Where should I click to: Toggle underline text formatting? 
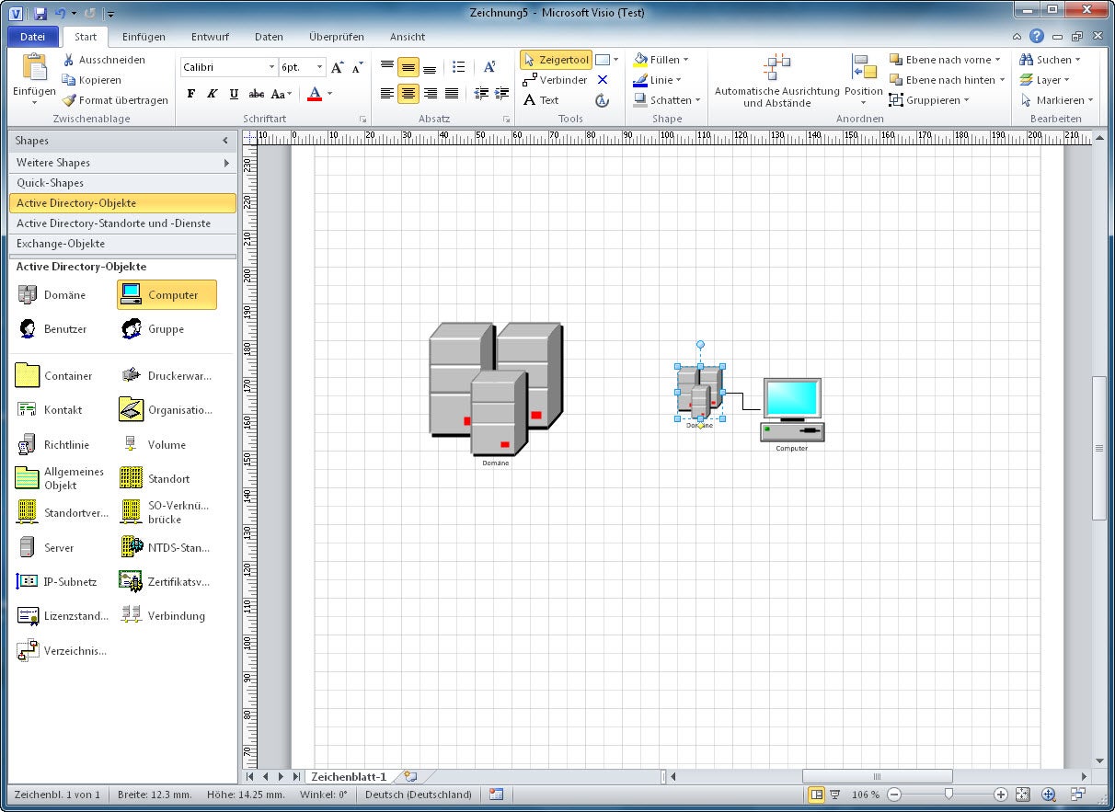pyautogui.click(x=234, y=94)
